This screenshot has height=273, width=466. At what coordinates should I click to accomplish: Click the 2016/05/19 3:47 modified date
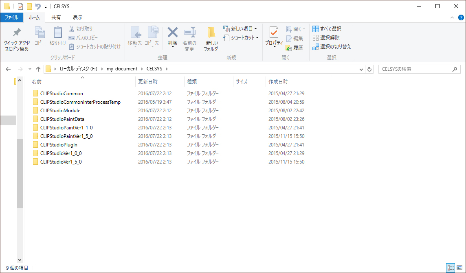(154, 102)
